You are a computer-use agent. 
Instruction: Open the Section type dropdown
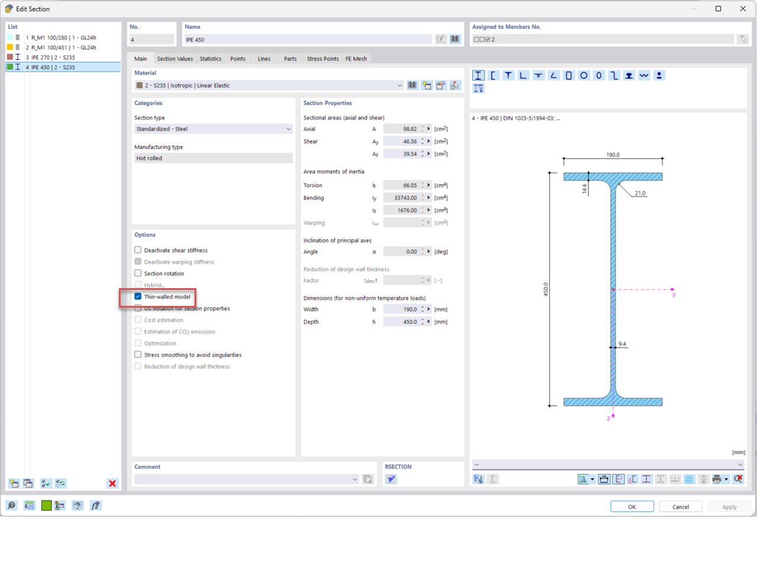(x=289, y=128)
